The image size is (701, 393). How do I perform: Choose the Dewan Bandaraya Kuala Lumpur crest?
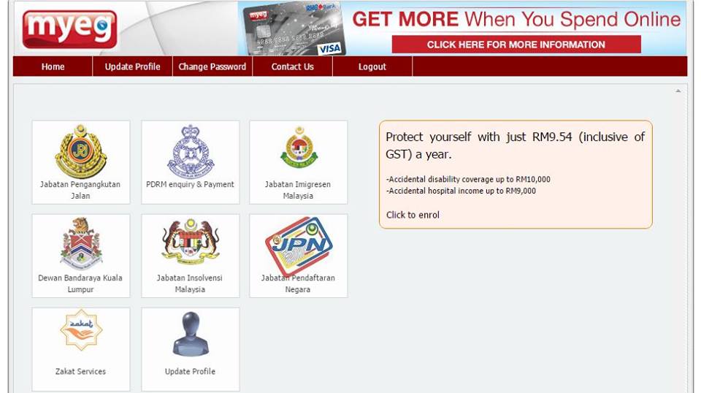(x=81, y=243)
